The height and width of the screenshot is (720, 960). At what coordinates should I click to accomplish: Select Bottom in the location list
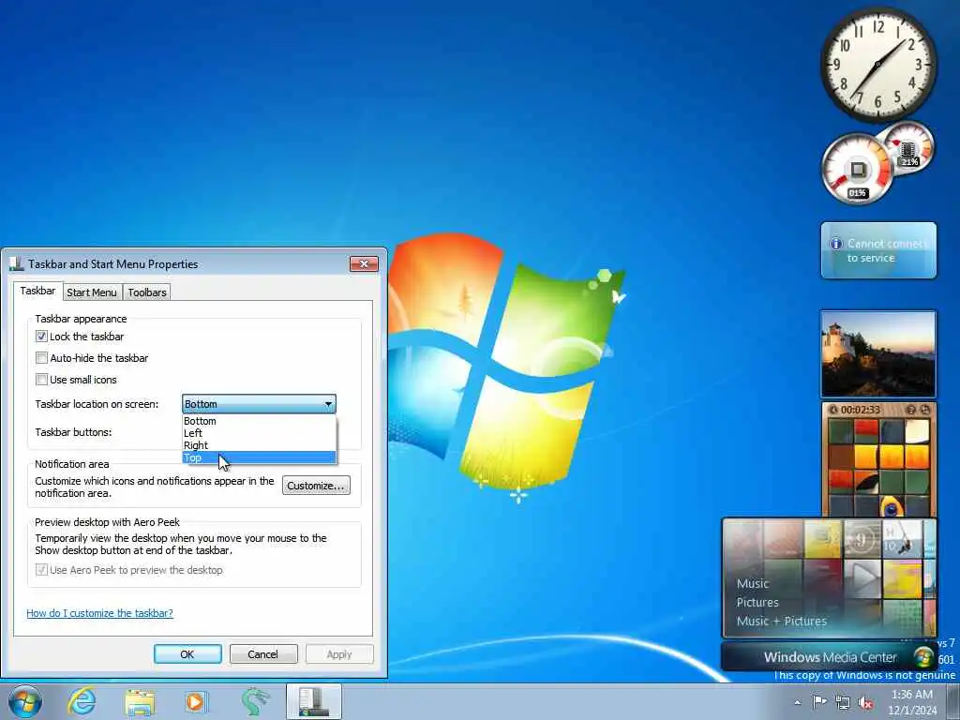[259, 421]
